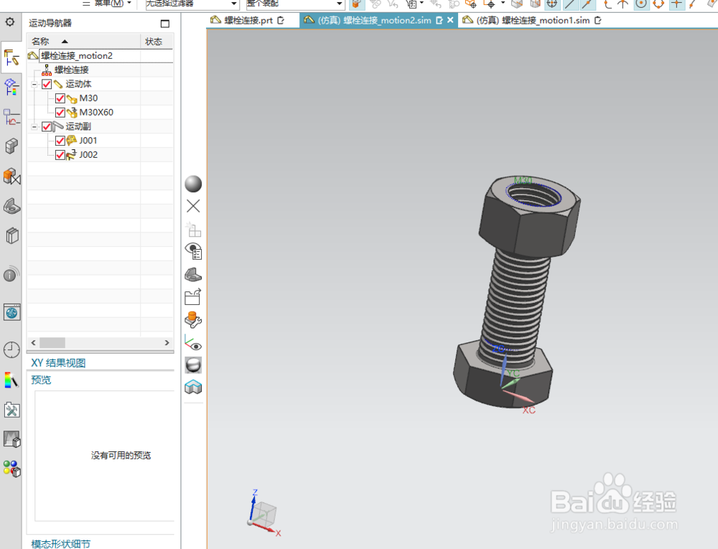
Task: Click the 螺栓连接 assembly node icon
Action: (47, 70)
